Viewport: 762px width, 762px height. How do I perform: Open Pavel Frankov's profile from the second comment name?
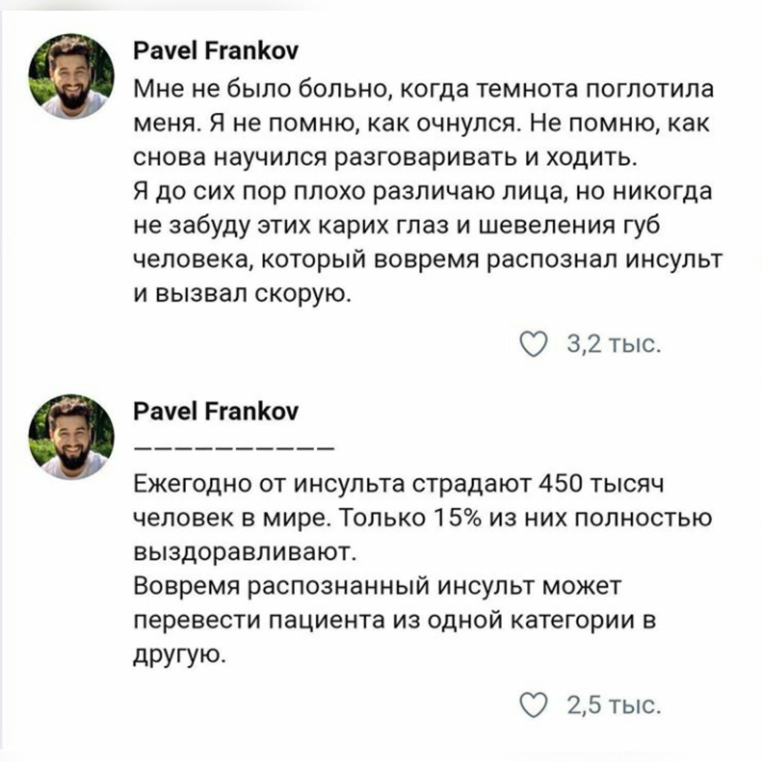(x=216, y=412)
